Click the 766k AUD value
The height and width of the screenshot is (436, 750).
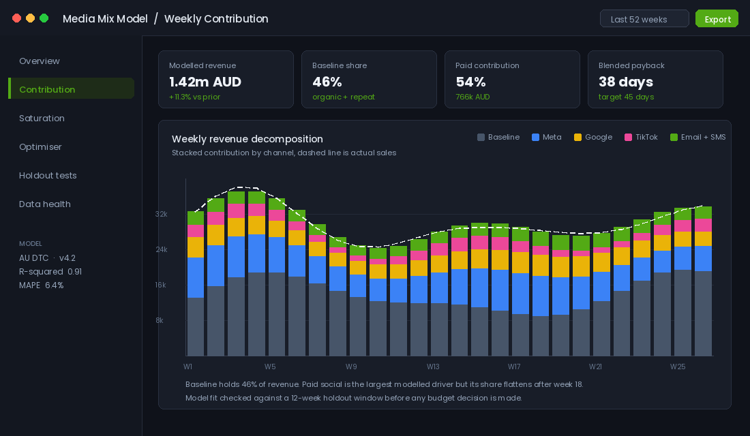coord(472,97)
